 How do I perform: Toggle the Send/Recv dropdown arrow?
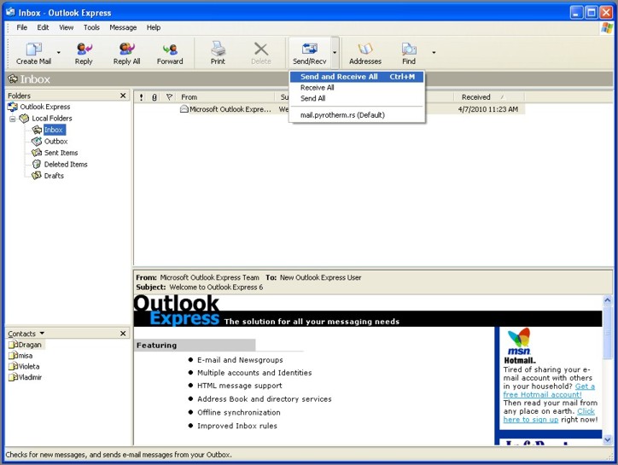(x=335, y=52)
